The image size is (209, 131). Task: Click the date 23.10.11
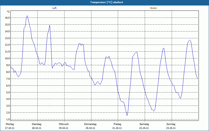click(171, 128)
